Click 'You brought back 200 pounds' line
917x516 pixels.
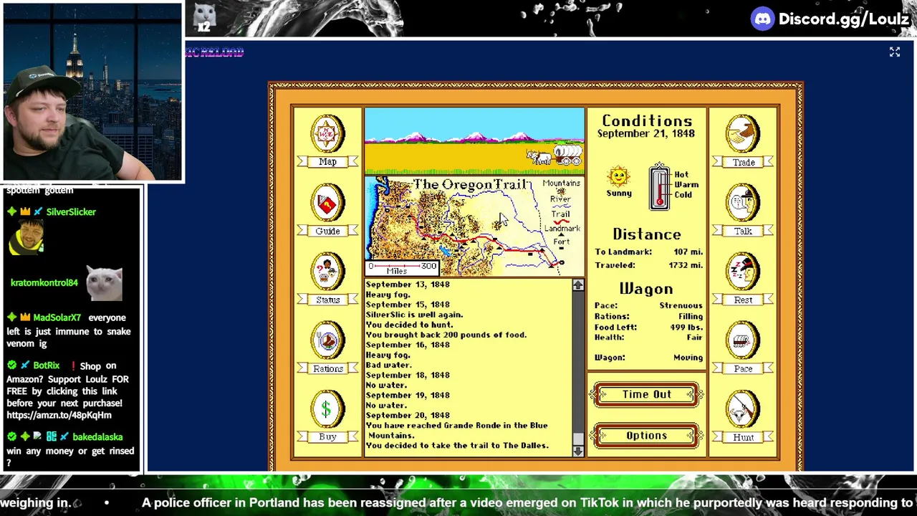[446, 335]
